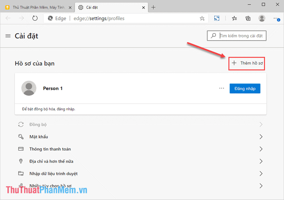Image resolution: width=284 pixels, height=200 pixels.
Task: Click the Thông tin thanh toán card icon
Action: tap(21, 149)
